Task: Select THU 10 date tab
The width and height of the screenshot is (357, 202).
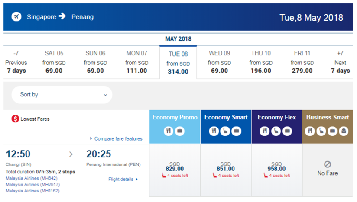Action: [x=261, y=62]
